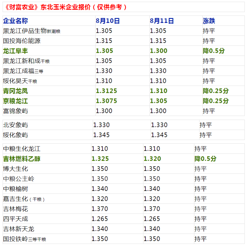Viewport: 247px width, 245px height.
Task: Click the 8月11日 column header
Action: [162, 21]
